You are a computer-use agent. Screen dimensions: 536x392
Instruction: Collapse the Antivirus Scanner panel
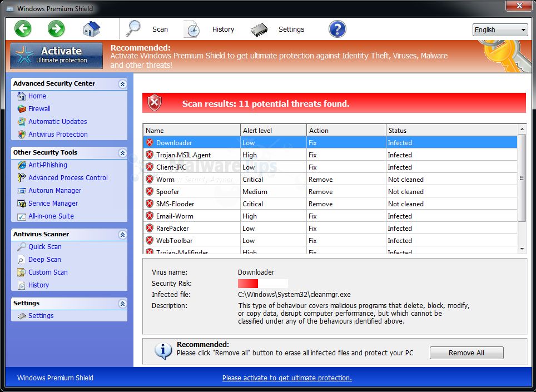122,235
